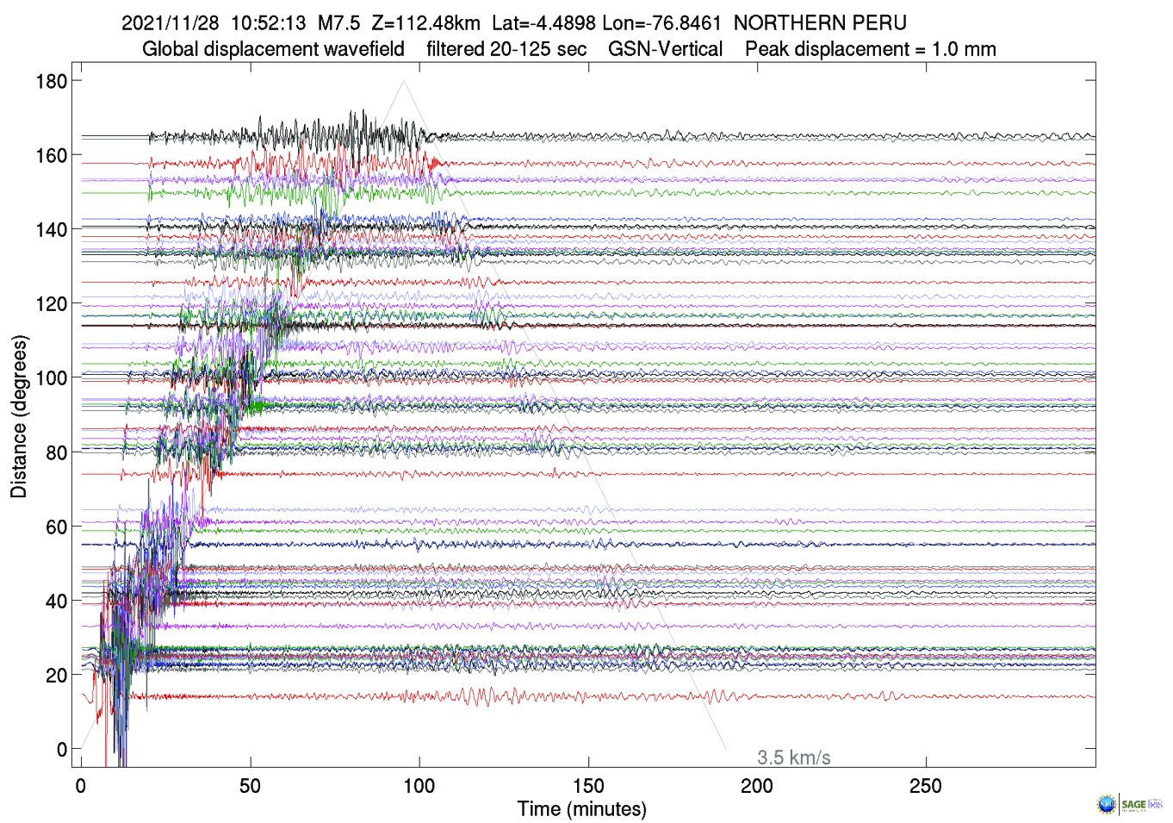
Task: Click the "filtered 20-125 sec" subtitle text
Action: click(506, 49)
